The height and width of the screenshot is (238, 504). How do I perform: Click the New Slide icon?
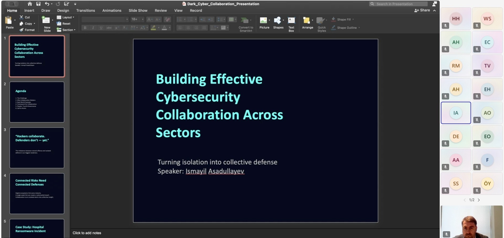pos(46,20)
